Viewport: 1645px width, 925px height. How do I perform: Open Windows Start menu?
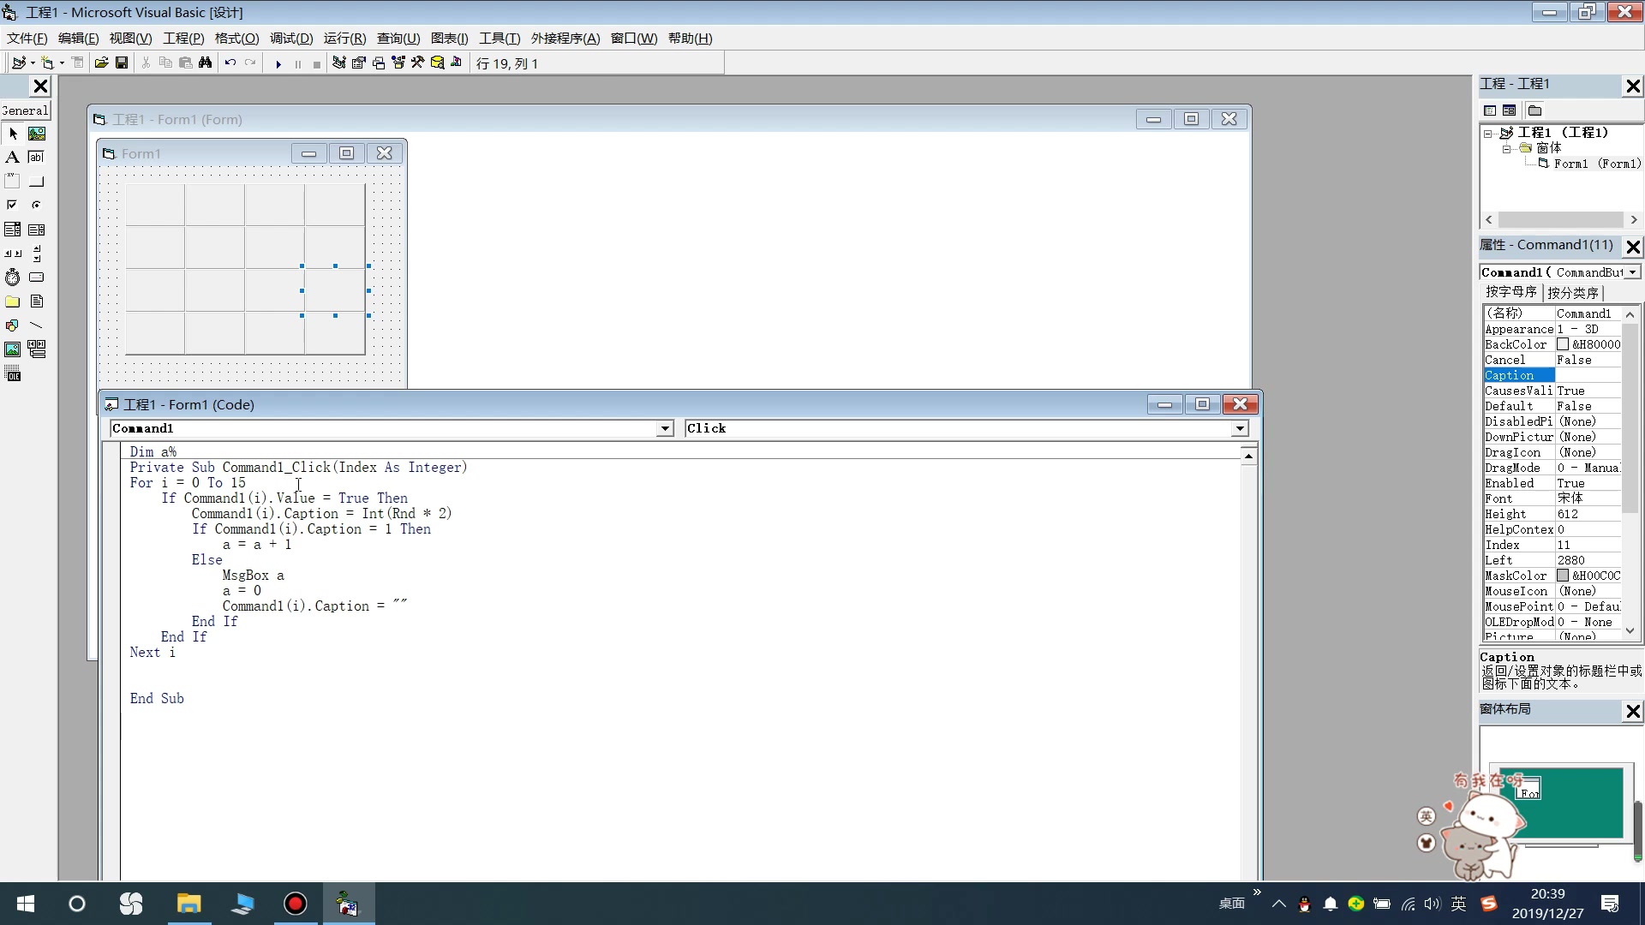point(26,904)
